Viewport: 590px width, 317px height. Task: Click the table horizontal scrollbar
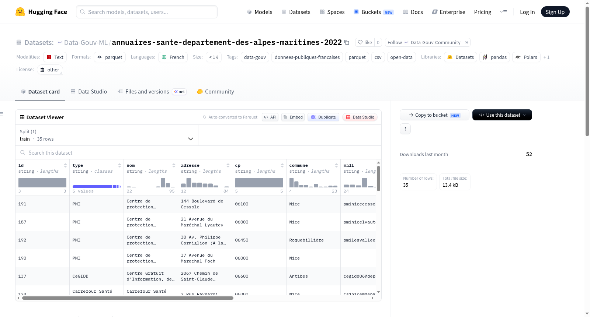click(x=128, y=298)
